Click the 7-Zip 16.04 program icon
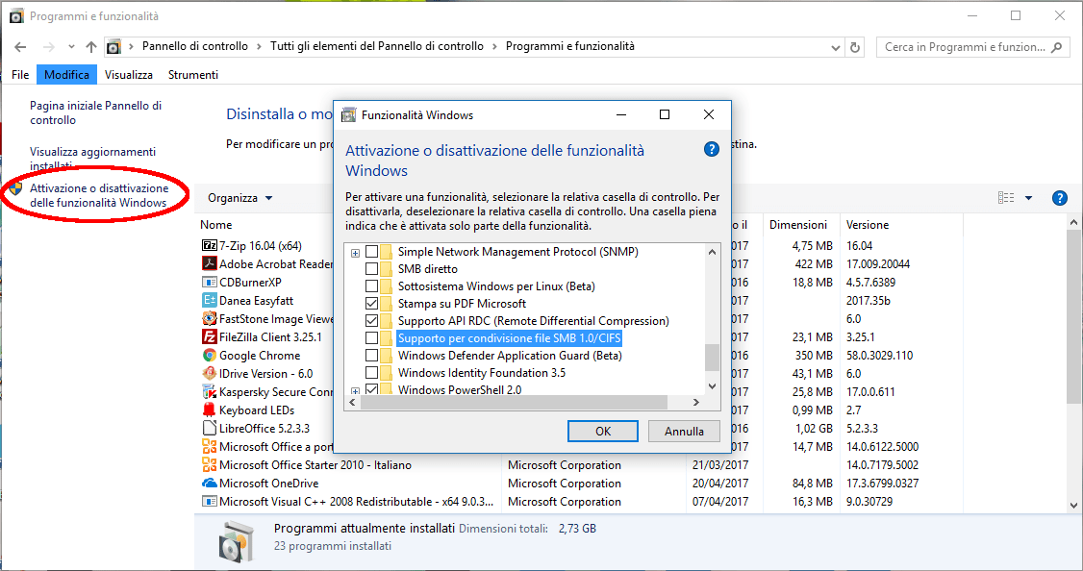The height and width of the screenshot is (571, 1083). pyautogui.click(x=210, y=245)
